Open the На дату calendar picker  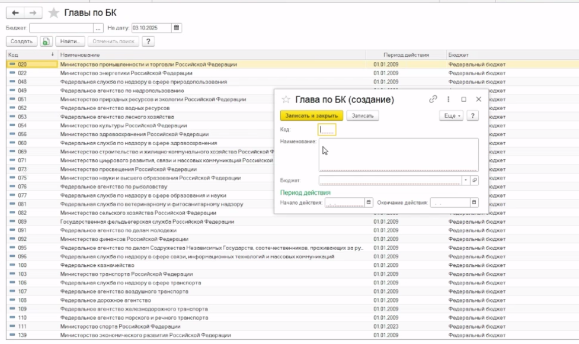177,28
